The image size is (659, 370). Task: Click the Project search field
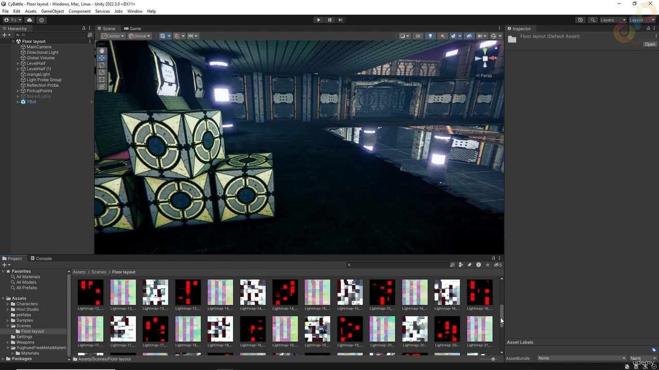pyautogui.click(x=397, y=265)
